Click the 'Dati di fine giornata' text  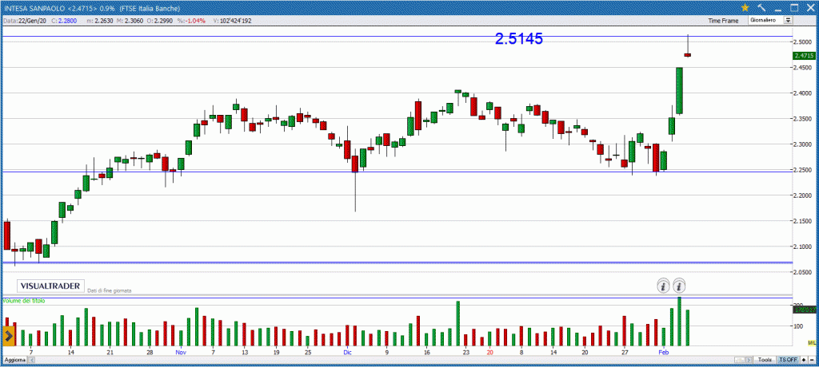(109, 290)
